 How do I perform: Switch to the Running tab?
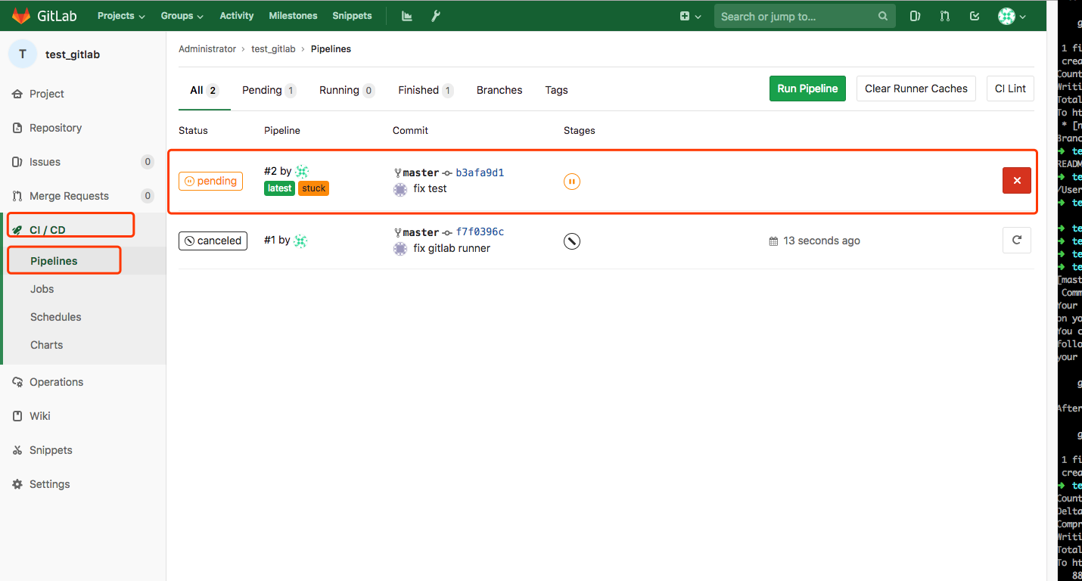[347, 90]
